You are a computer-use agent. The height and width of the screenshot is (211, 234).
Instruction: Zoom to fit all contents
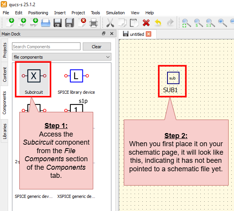tap(186, 23)
